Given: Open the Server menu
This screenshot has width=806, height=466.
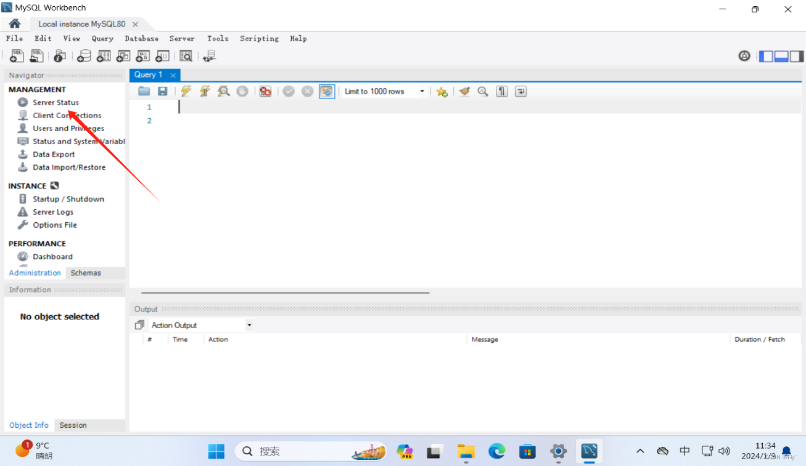Looking at the screenshot, I should [x=182, y=38].
